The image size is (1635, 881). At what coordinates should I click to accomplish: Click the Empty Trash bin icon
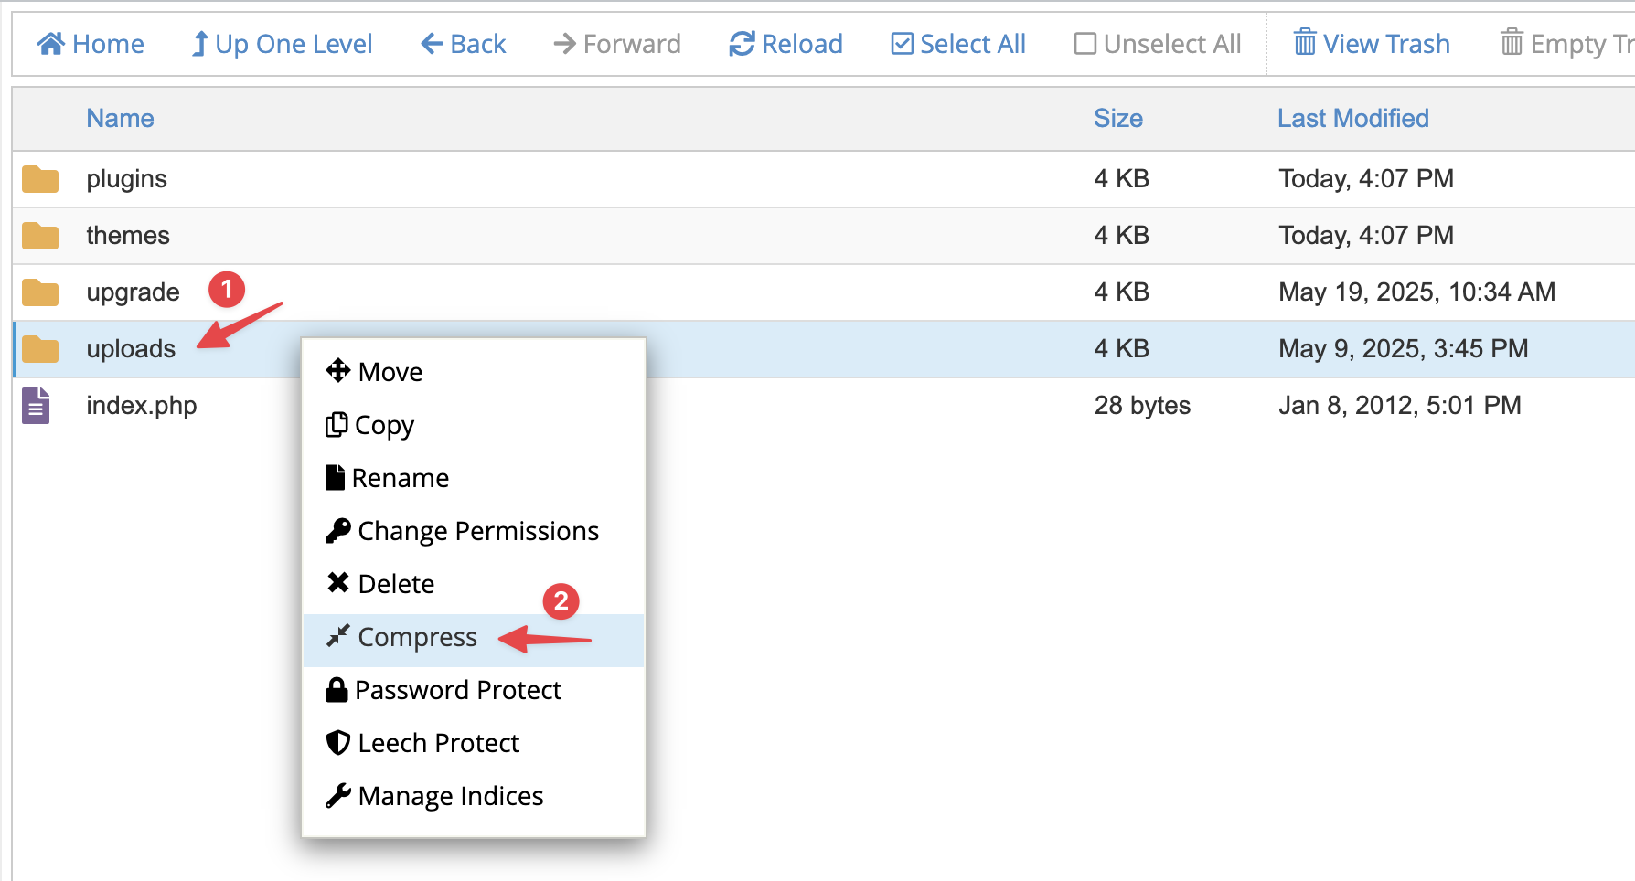tap(1512, 42)
